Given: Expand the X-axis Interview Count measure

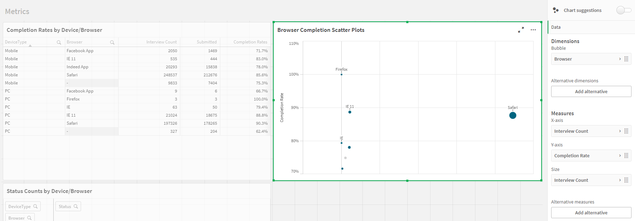Looking at the screenshot, I should tap(620, 131).
